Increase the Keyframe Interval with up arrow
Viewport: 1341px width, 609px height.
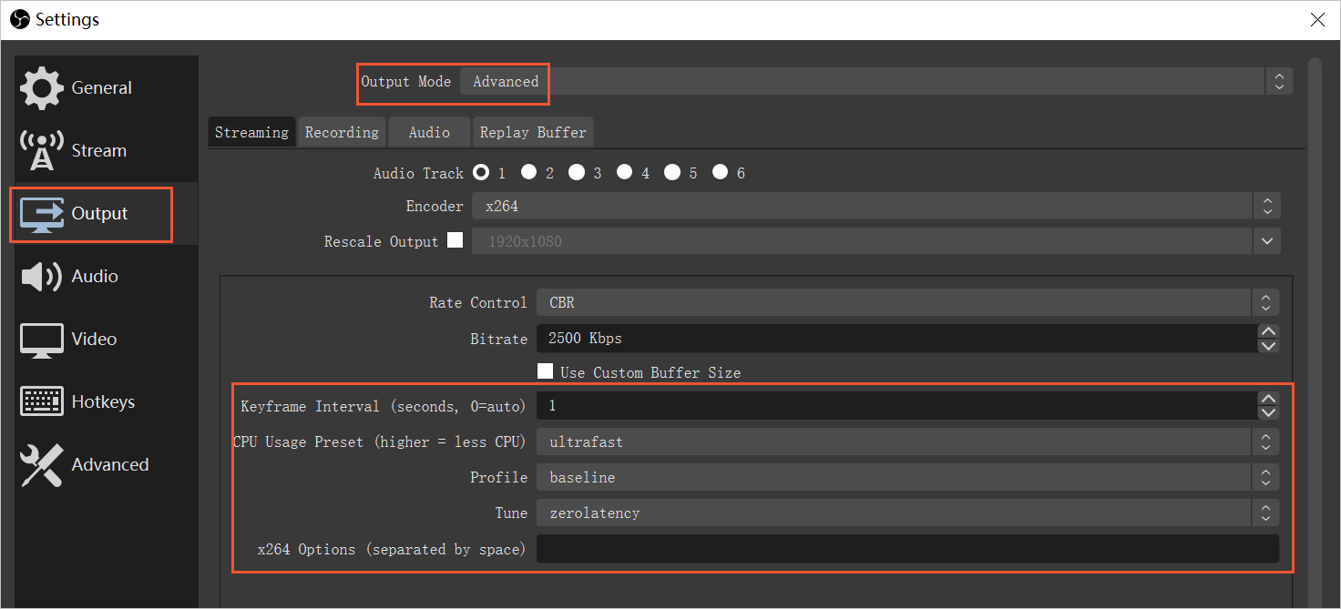1268,399
